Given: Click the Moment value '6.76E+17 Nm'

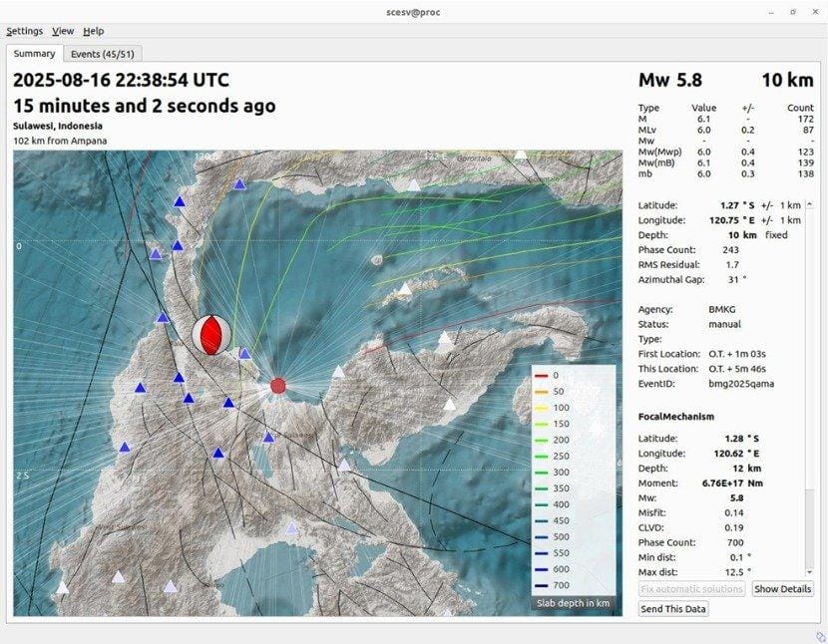Looking at the screenshot, I should (x=732, y=483).
